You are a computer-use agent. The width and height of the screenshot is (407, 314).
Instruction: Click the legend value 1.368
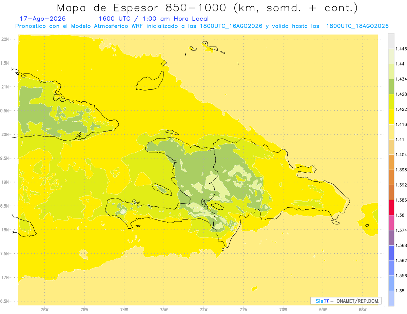[x=401, y=245]
